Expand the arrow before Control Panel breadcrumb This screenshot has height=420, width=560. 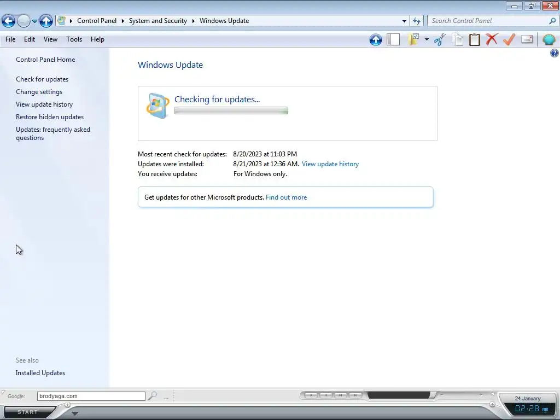(x=71, y=21)
